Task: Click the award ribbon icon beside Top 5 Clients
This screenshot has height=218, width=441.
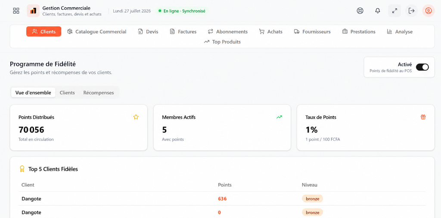Action: pos(22,169)
